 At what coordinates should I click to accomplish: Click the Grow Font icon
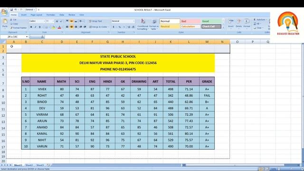click(x=57, y=21)
